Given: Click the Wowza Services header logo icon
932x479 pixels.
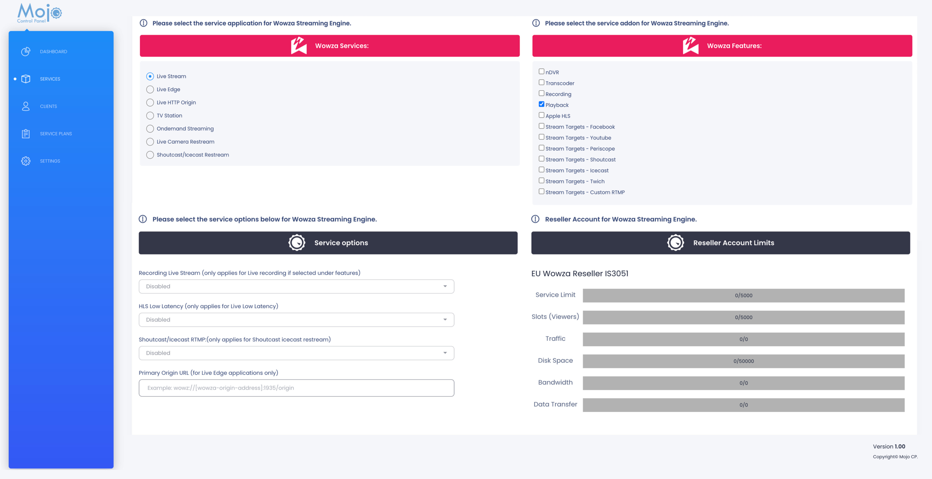Looking at the screenshot, I should [299, 46].
